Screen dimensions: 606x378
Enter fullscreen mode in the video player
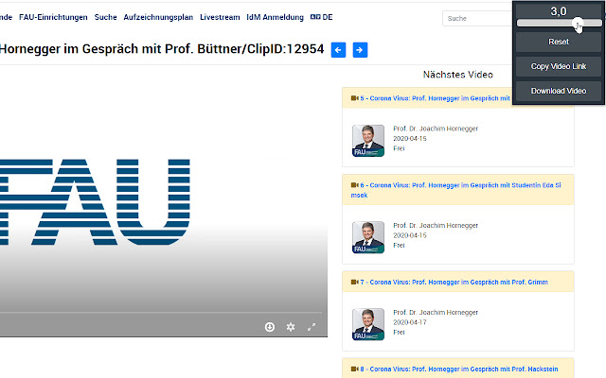[x=312, y=327]
